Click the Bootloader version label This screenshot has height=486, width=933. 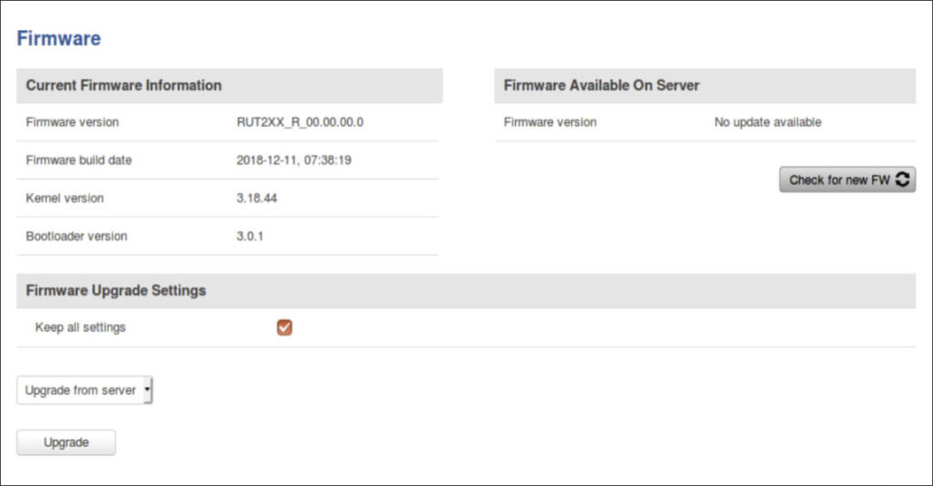pyautogui.click(x=77, y=236)
